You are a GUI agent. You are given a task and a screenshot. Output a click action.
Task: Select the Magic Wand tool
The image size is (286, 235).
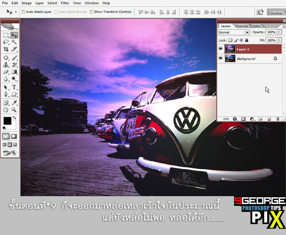(14, 42)
